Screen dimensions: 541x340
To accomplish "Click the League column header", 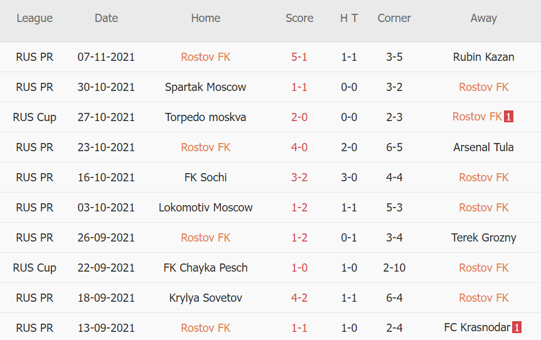I will point(35,18).
